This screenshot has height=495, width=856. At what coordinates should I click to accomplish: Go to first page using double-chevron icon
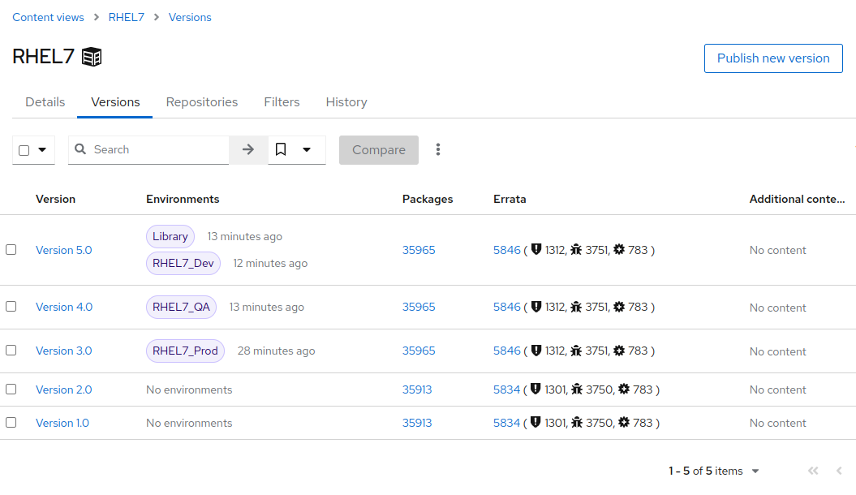point(813,471)
